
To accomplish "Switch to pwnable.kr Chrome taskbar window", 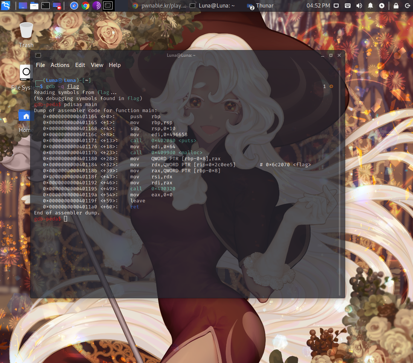I will [159, 6].
